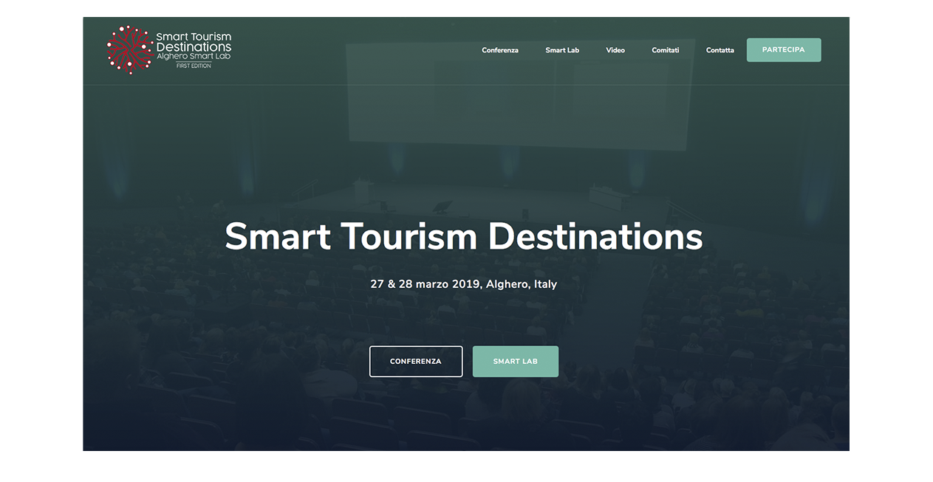Open the Contatta navigation link
Viewport: 933px width, 482px height.
720,50
